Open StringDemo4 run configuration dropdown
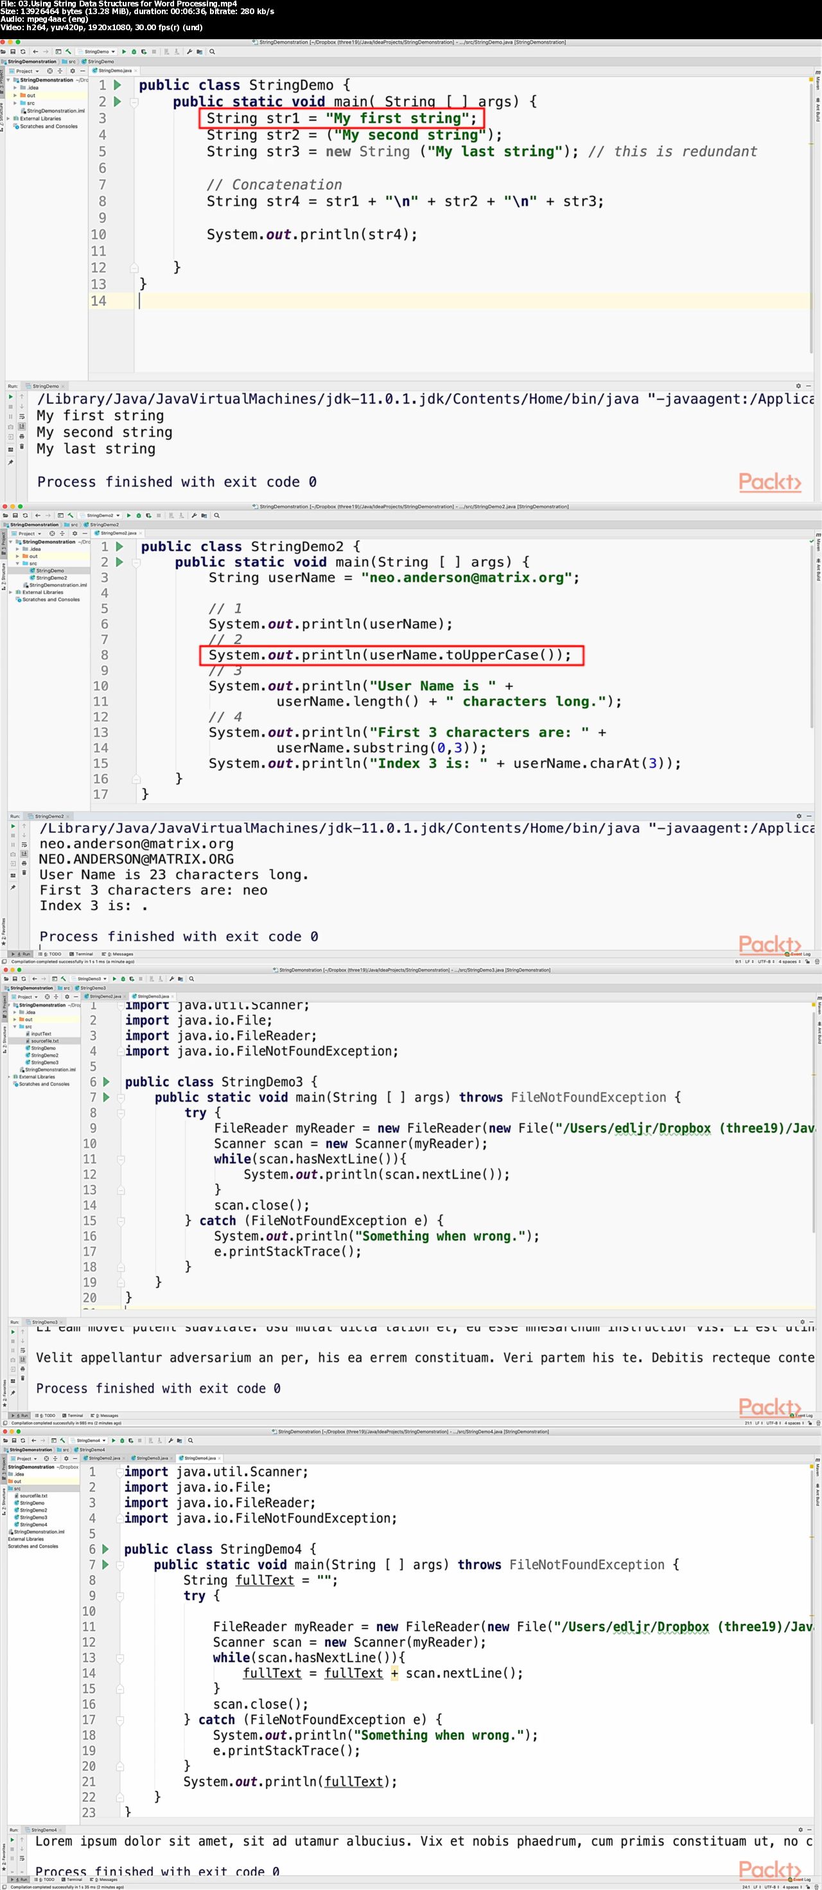822x1890 pixels. point(87,1440)
